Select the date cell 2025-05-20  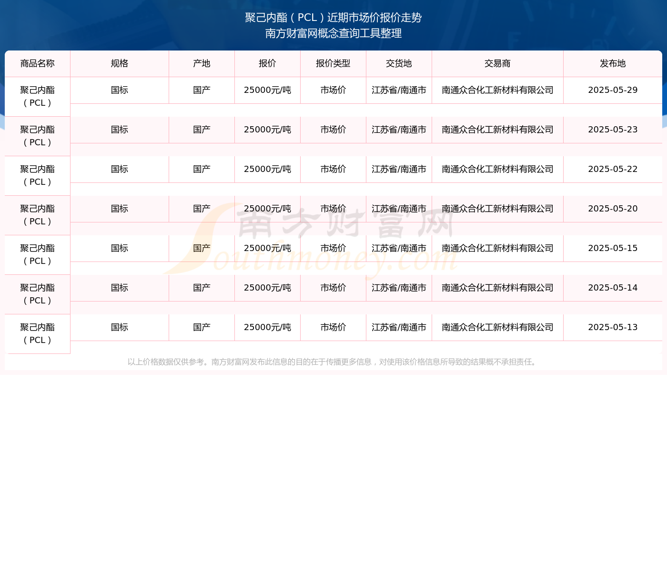613,209
